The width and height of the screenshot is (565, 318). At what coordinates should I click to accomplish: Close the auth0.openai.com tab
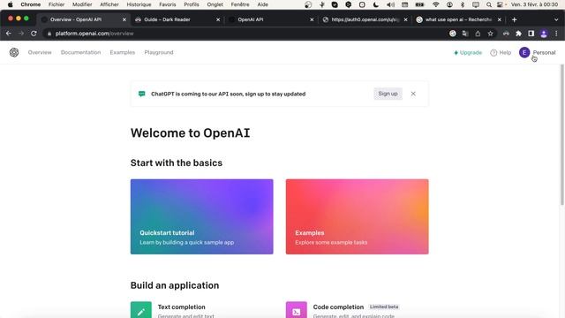406,19
